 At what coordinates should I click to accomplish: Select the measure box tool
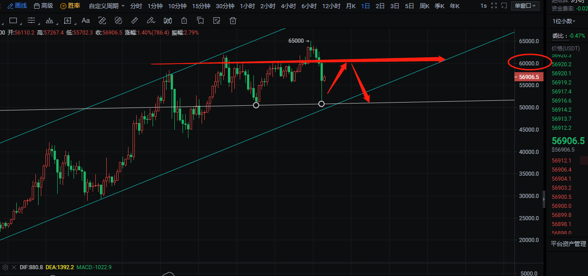click(x=68, y=20)
